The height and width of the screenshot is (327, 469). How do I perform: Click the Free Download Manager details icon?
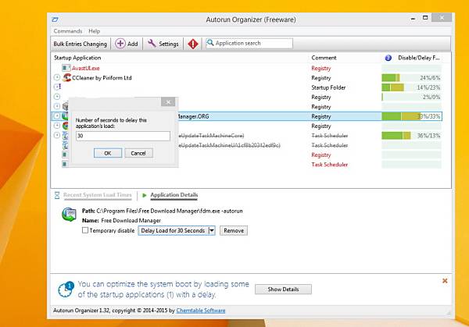click(x=69, y=215)
